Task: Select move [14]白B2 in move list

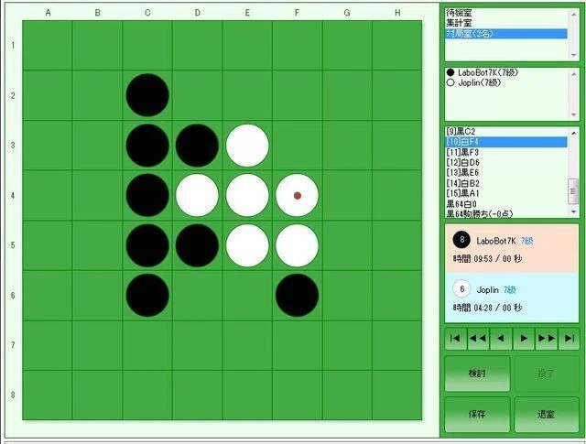Action: (506, 183)
